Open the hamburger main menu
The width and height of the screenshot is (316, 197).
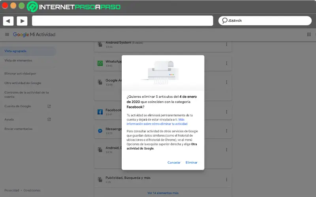pos(7,34)
